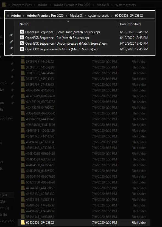Toggle the sort arrow above the Name column
This screenshot has height=227, width=162.
point(68,21)
